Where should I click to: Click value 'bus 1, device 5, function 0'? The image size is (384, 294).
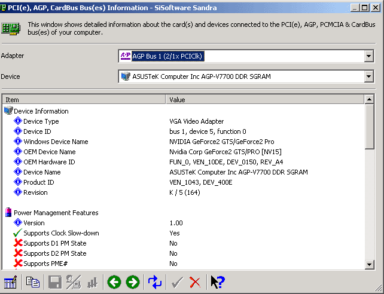(x=208, y=131)
